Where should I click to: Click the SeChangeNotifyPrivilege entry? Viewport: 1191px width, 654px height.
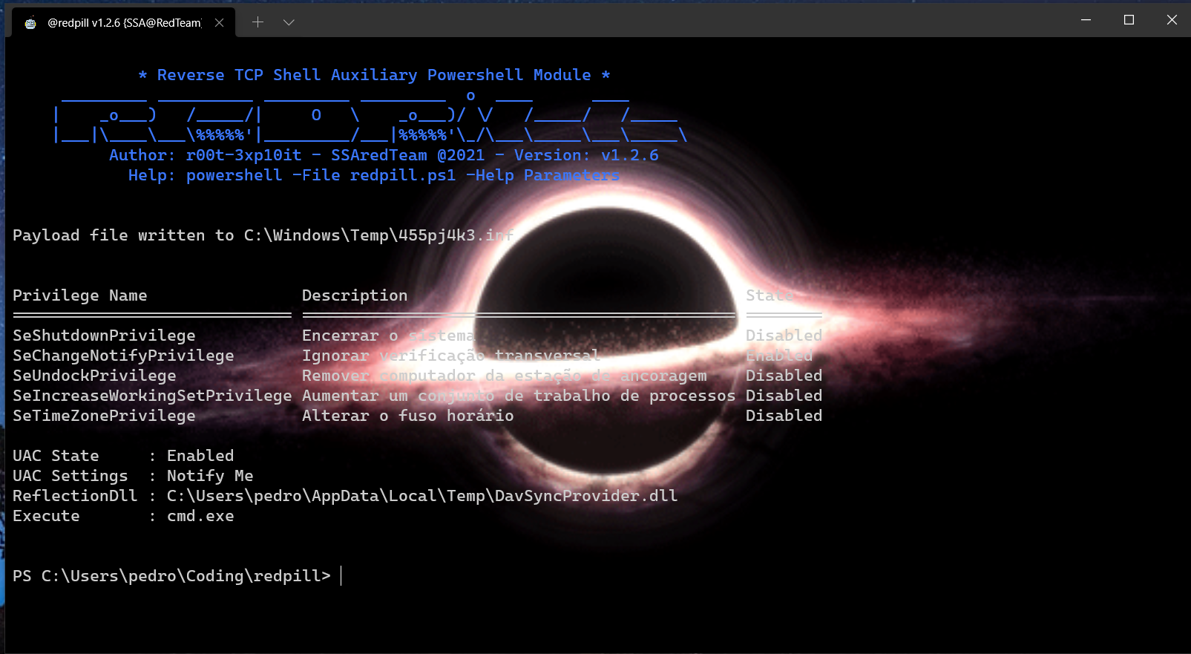click(123, 356)
